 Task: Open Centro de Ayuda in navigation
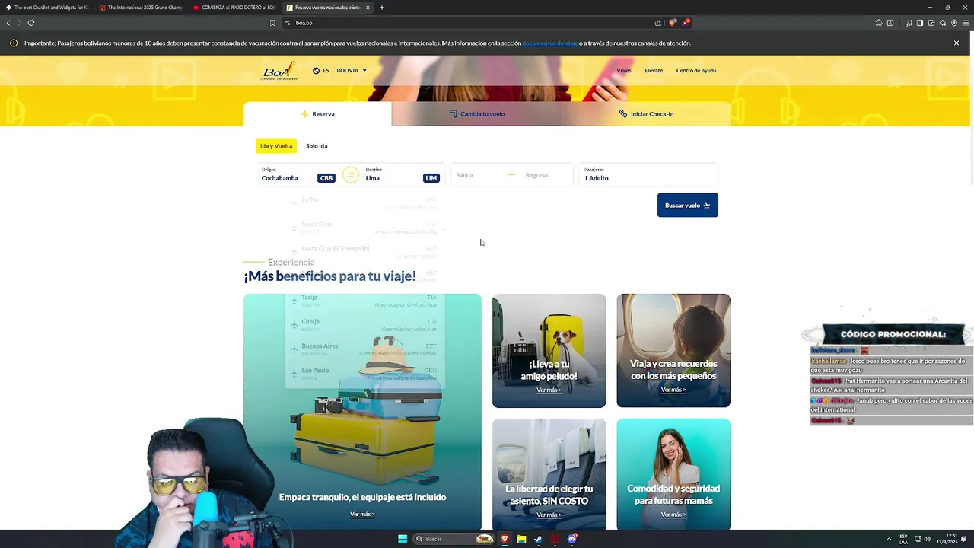pyautogui.click(x=696, y=71)
